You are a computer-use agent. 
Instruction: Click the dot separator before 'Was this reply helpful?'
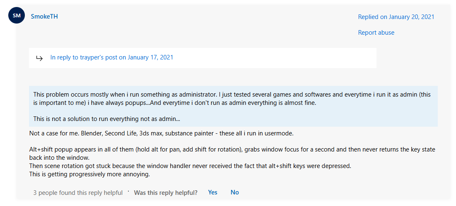point(128,191)
